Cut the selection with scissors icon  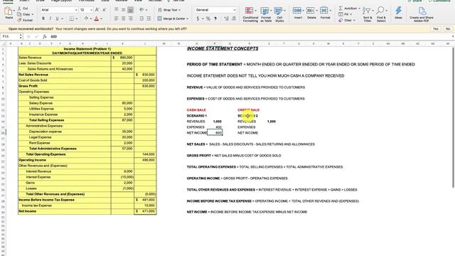point(19,9)
